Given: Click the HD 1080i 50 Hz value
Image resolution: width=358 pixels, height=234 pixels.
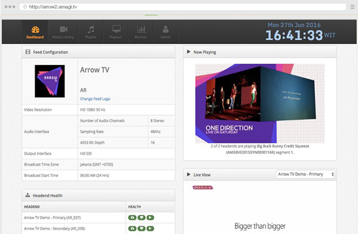Looking at the screenshot, I should point(92,110).
